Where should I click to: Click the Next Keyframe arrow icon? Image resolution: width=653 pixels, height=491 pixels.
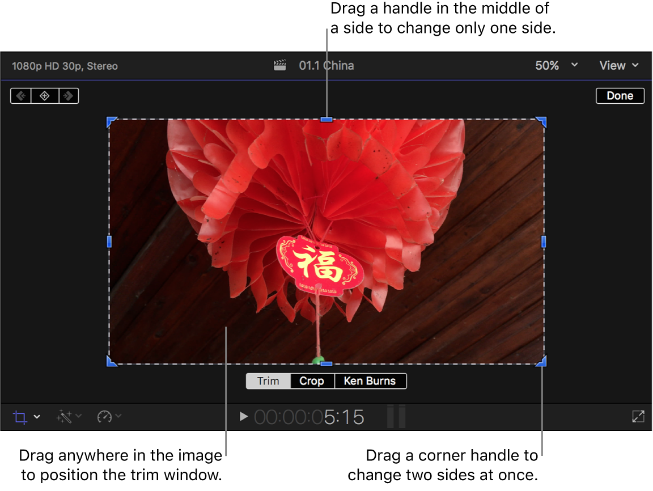pos(68,95)
